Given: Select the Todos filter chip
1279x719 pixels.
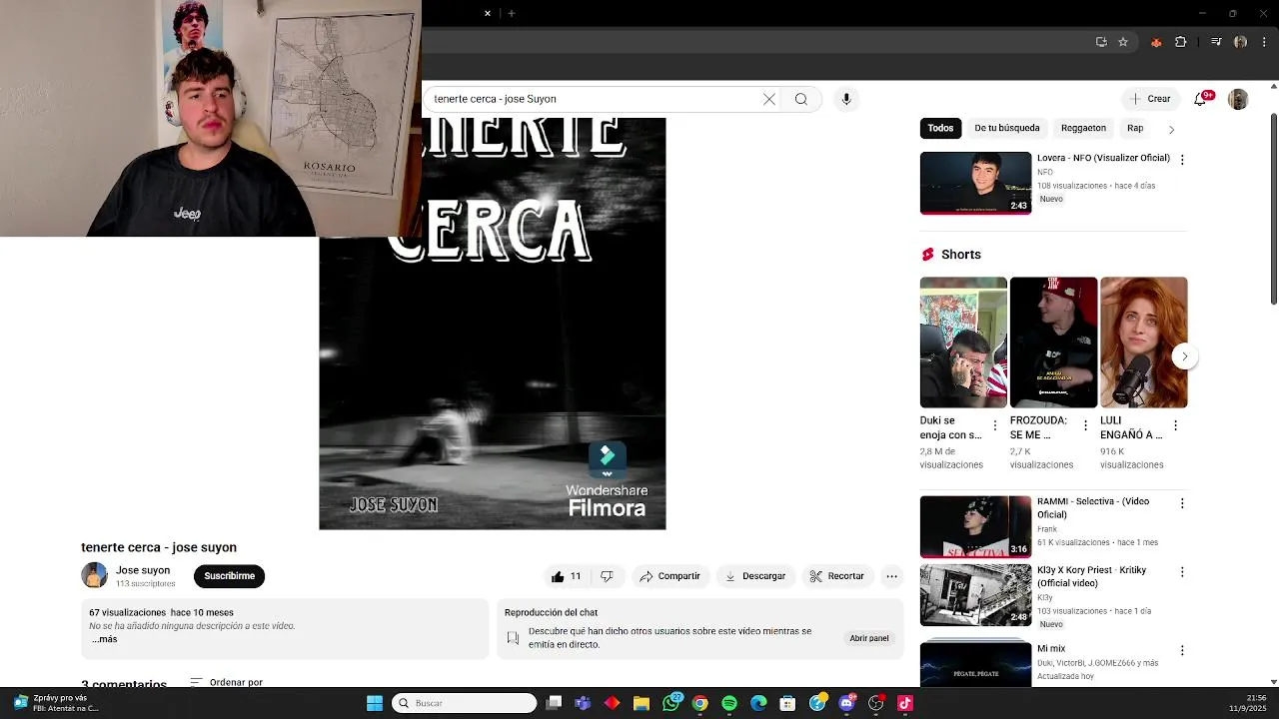Looking at the screenshot, I should point(940,128).
